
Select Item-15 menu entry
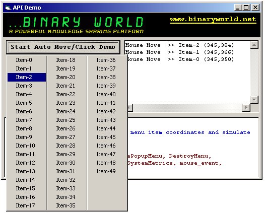(27, 188)
